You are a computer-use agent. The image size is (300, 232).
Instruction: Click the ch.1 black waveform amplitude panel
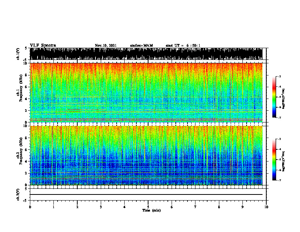tap(146, 54)
